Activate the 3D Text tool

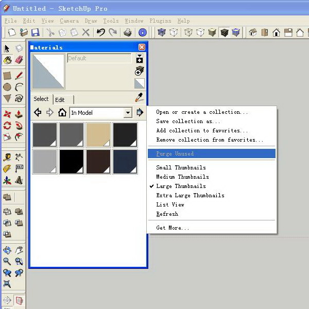(x=19, y=180)
